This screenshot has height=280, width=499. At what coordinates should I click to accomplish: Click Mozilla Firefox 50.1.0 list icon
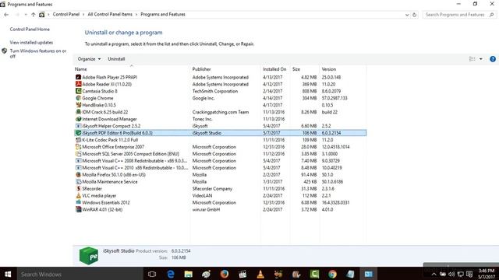(78, 175)
